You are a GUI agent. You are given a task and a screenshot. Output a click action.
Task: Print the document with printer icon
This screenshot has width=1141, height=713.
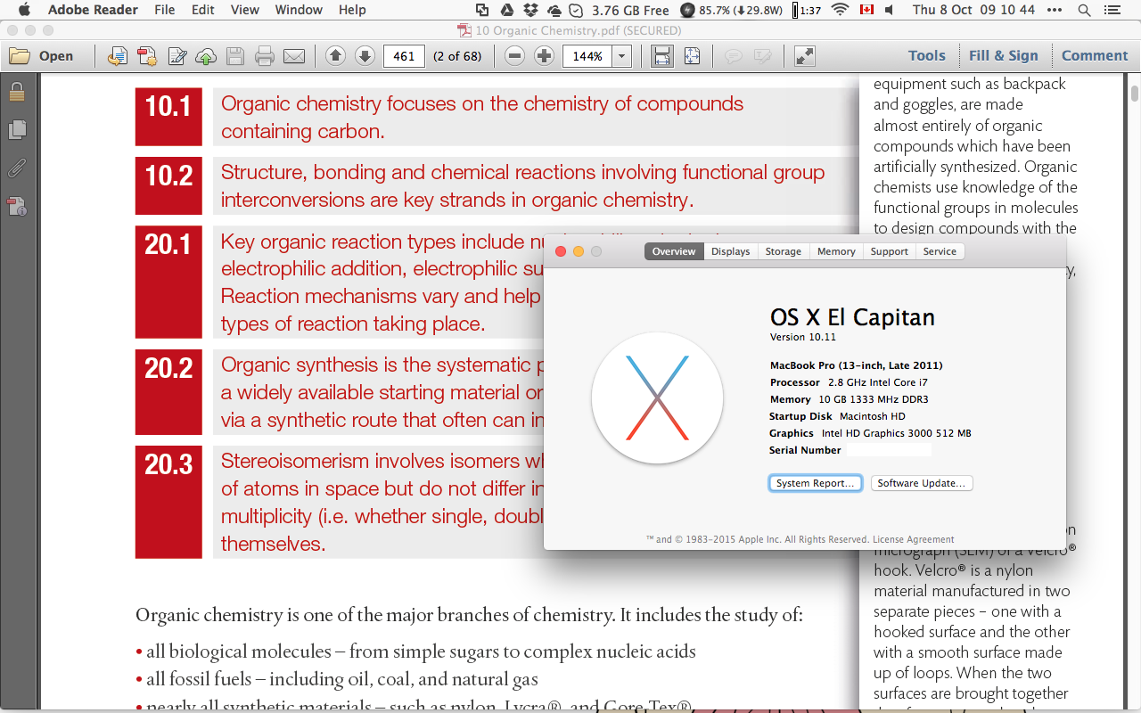265,56
